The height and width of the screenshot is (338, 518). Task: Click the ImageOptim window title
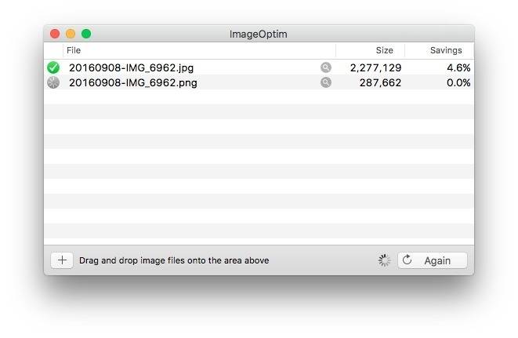pyautogui.click(x=259, y=34)
